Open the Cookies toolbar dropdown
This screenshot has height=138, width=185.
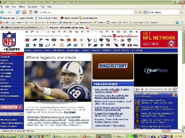pos(18,22)
